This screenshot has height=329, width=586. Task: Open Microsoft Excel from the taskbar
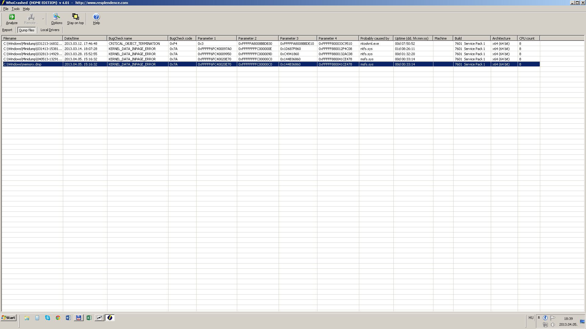coord(89,318)
